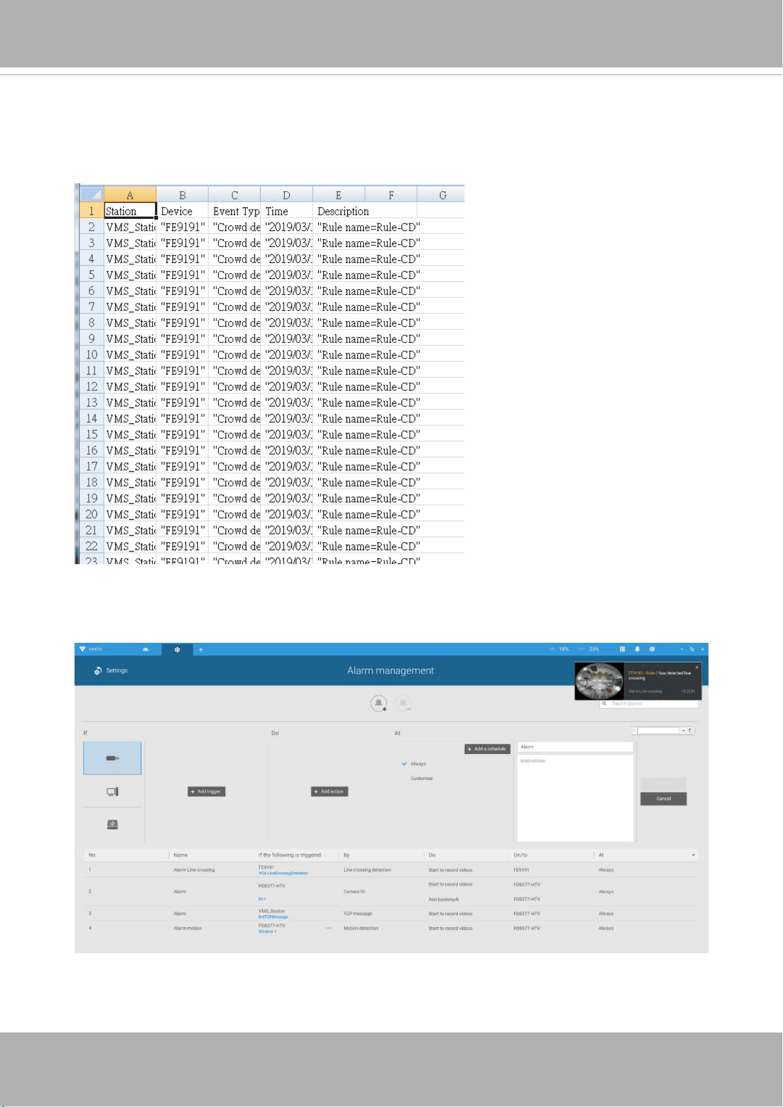Click the Cancel button
This screenshot has height=1107, width=783.
point(664,799)
